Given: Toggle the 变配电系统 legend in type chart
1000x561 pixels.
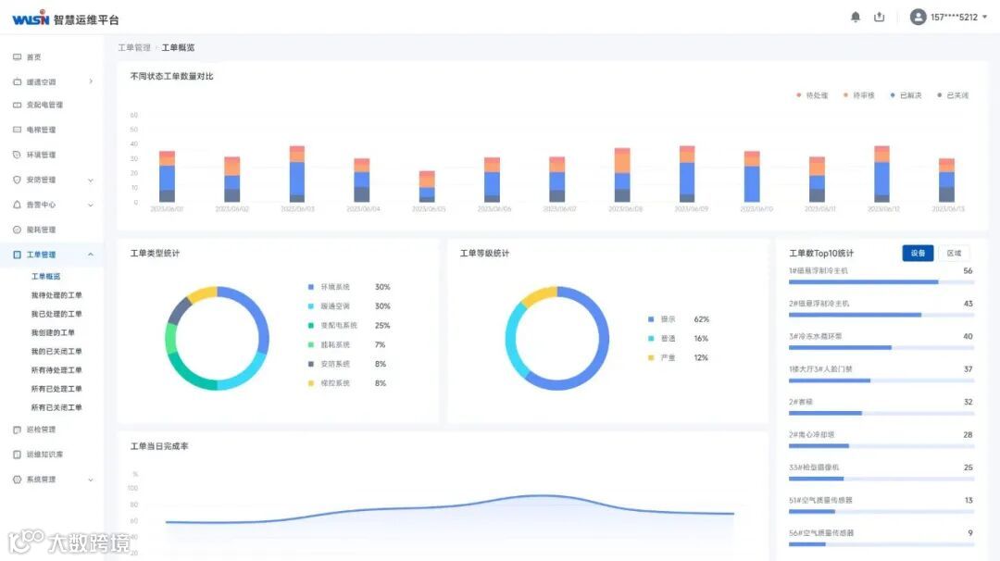Looking at the screenshot, I should pyautogui.click(x=333, y=325).
